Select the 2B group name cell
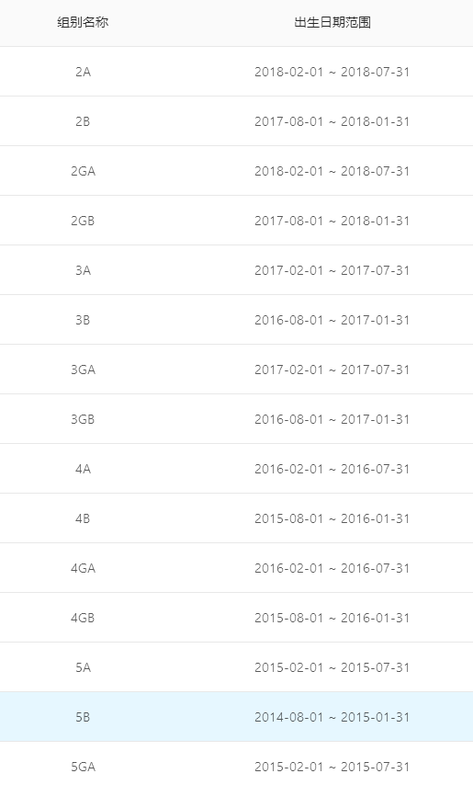This screenshot has height=785, width=473. pyautogui.click(x=83, y=121)
